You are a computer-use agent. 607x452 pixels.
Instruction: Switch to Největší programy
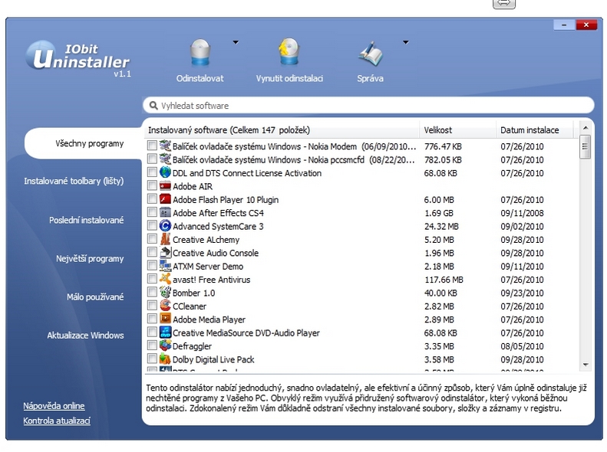point(90,258)
